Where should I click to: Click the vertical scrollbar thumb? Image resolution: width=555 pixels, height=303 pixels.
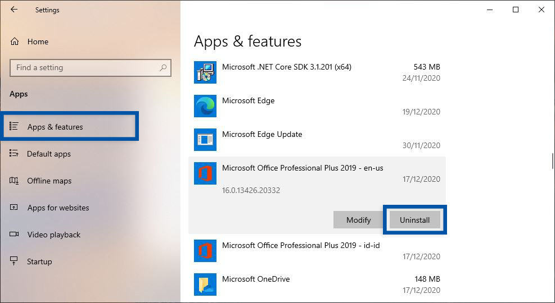[552, 161]
